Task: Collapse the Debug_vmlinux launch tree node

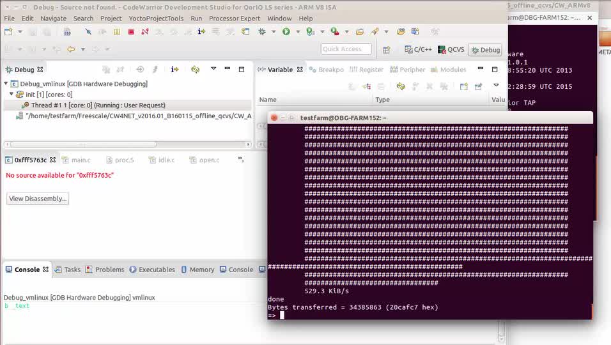Action: [x=6, y=84]
